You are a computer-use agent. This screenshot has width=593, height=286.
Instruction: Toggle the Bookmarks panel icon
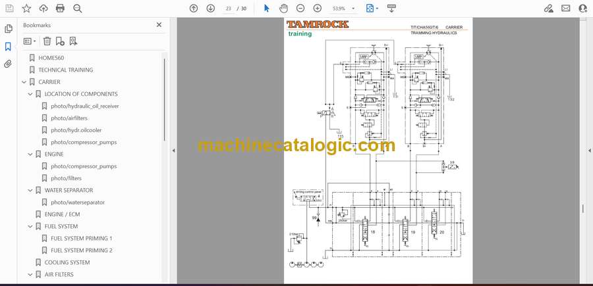click(9, 47)
